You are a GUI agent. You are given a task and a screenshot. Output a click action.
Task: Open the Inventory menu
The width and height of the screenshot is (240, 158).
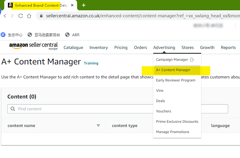(x=99, y=47)
